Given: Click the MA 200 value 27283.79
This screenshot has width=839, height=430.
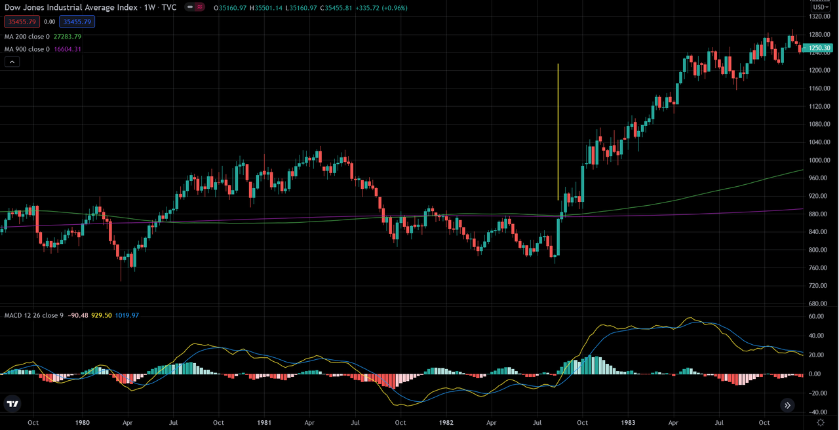Looking at the screenshot, I should 68,37.
